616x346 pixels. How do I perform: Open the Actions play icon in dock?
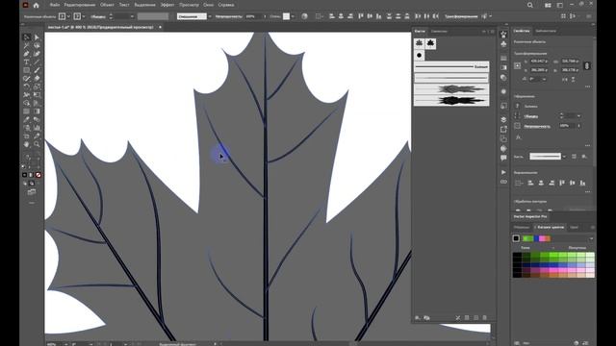pos(503,172)
